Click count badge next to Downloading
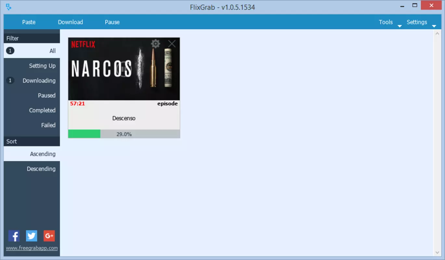Viewport: 445px width, 260px height. (x=10, y=81)
